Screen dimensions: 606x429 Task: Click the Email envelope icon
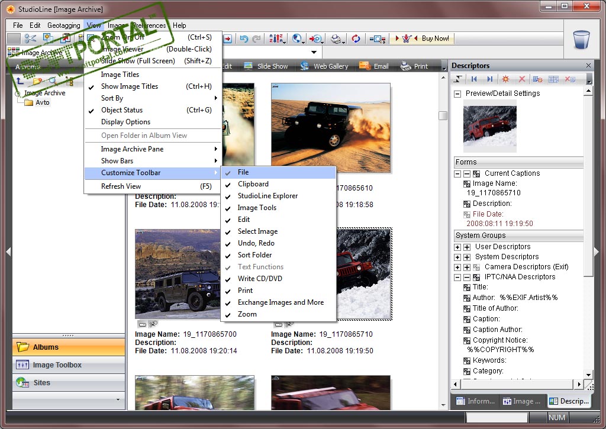[x=365, y=66]
